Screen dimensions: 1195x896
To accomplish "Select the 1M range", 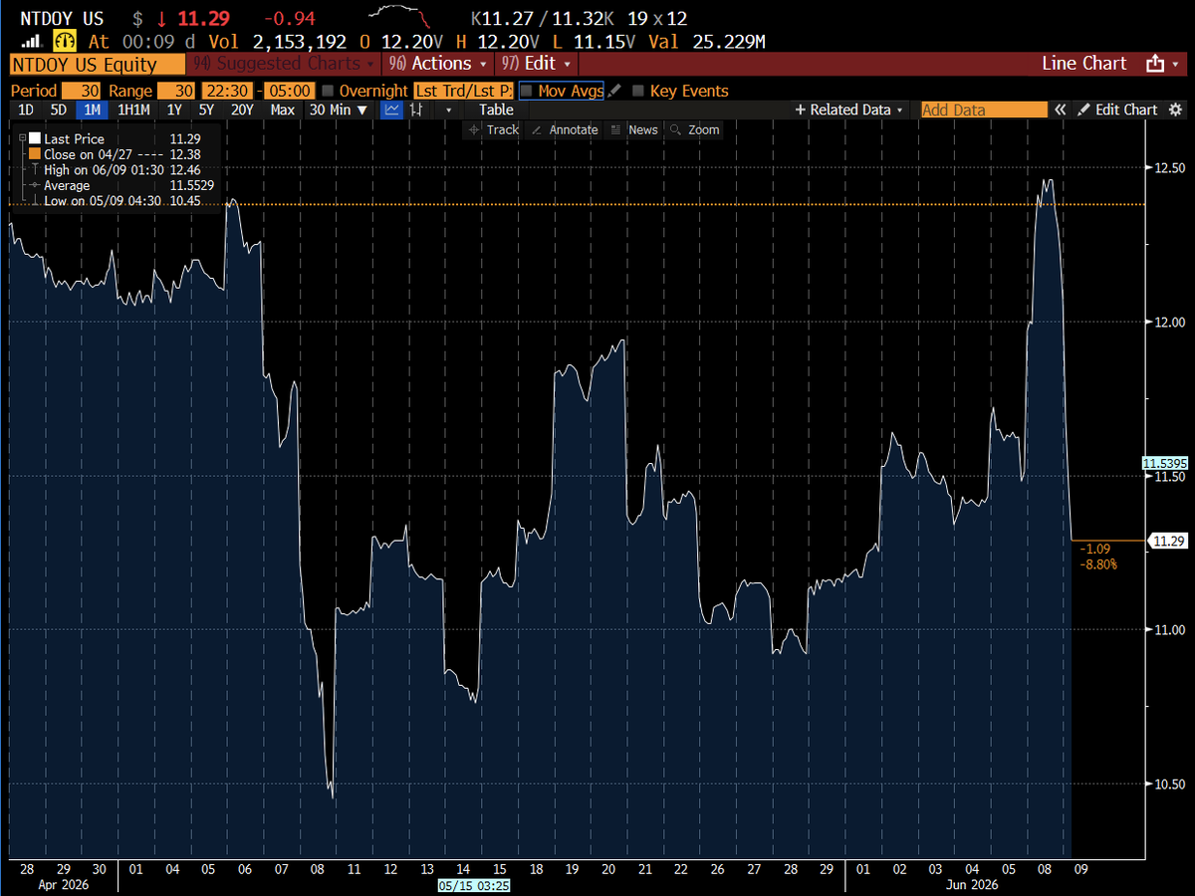I will tap(93, 110).
